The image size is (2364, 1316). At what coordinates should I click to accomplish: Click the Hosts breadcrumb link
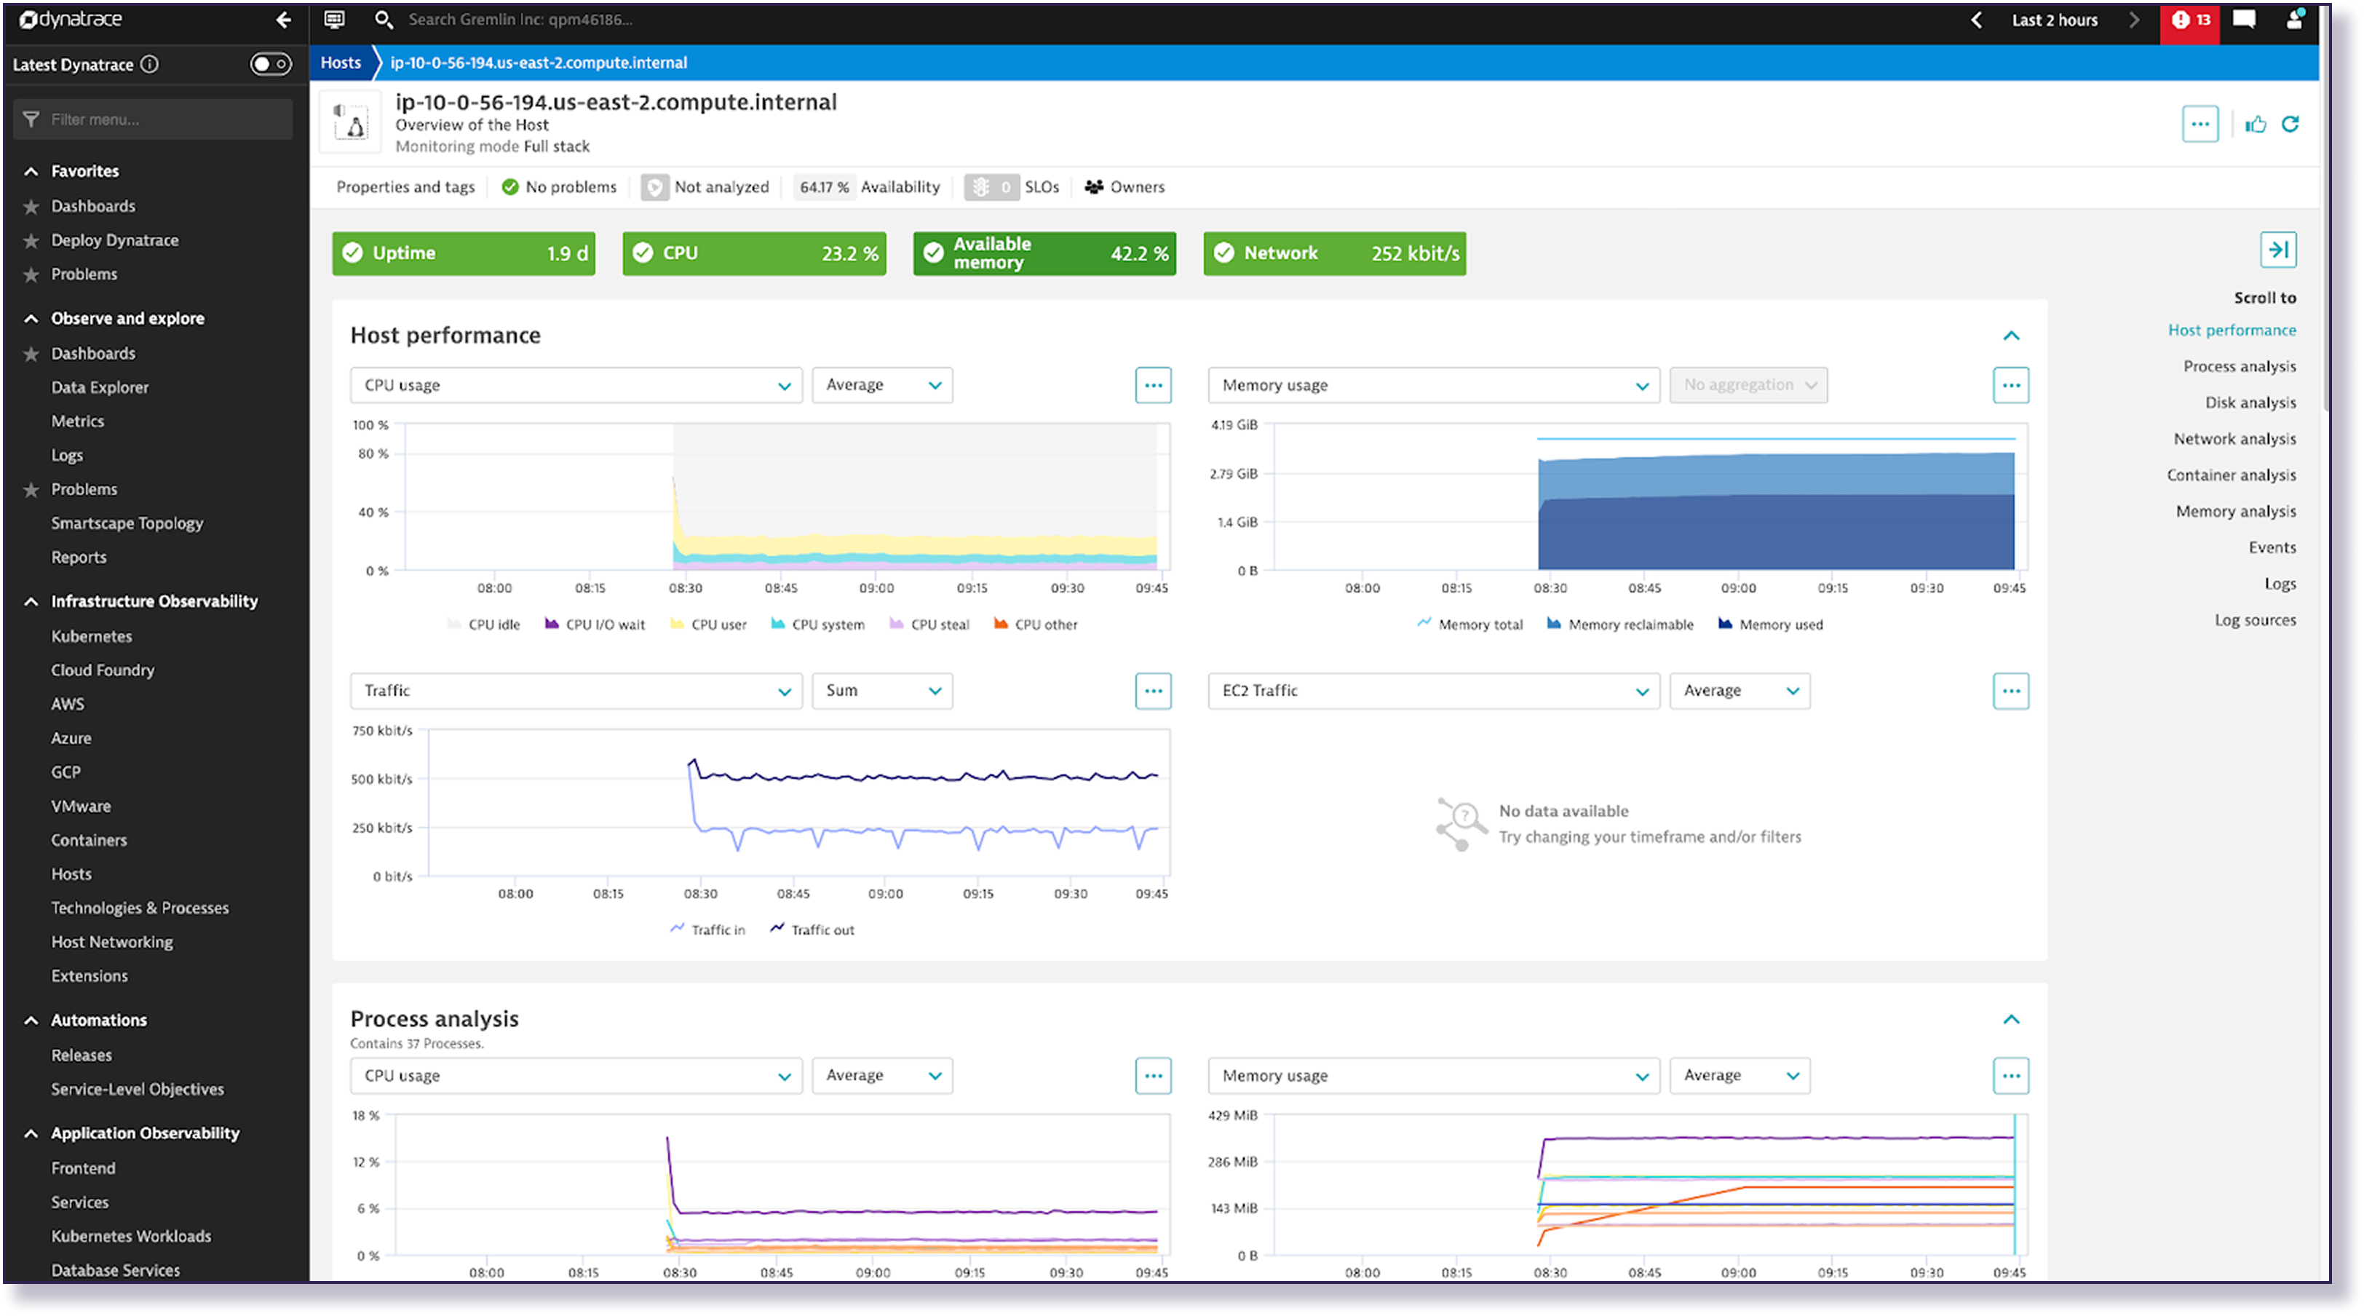(341, 63)
